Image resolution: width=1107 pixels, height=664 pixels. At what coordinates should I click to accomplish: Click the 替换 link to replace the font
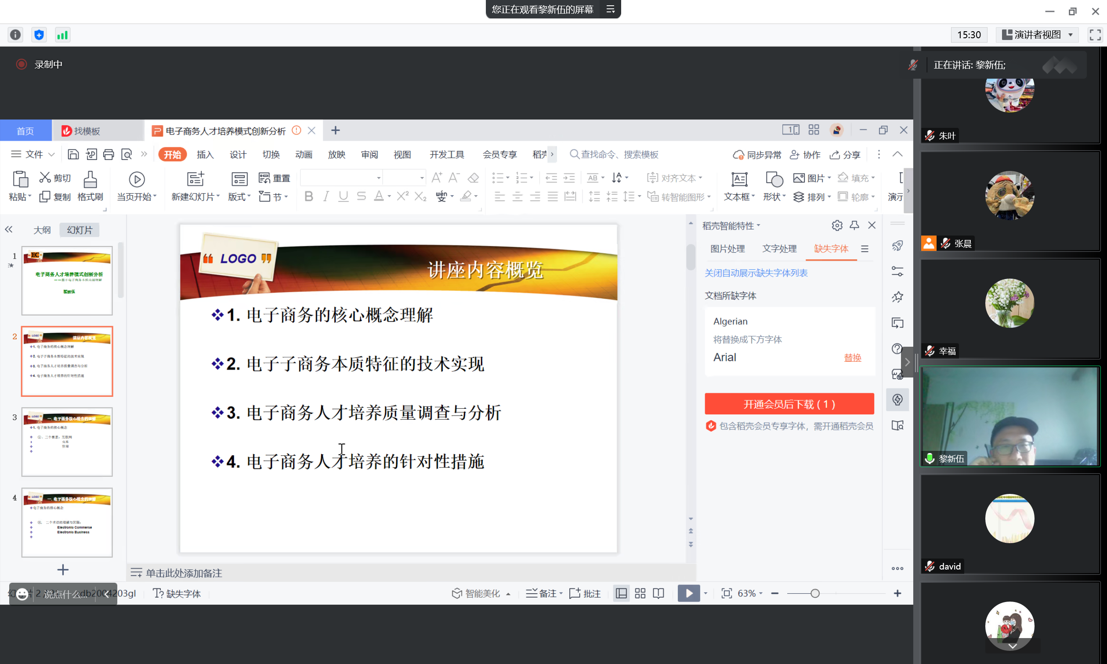pyautogui.click(x=852, y=358)
